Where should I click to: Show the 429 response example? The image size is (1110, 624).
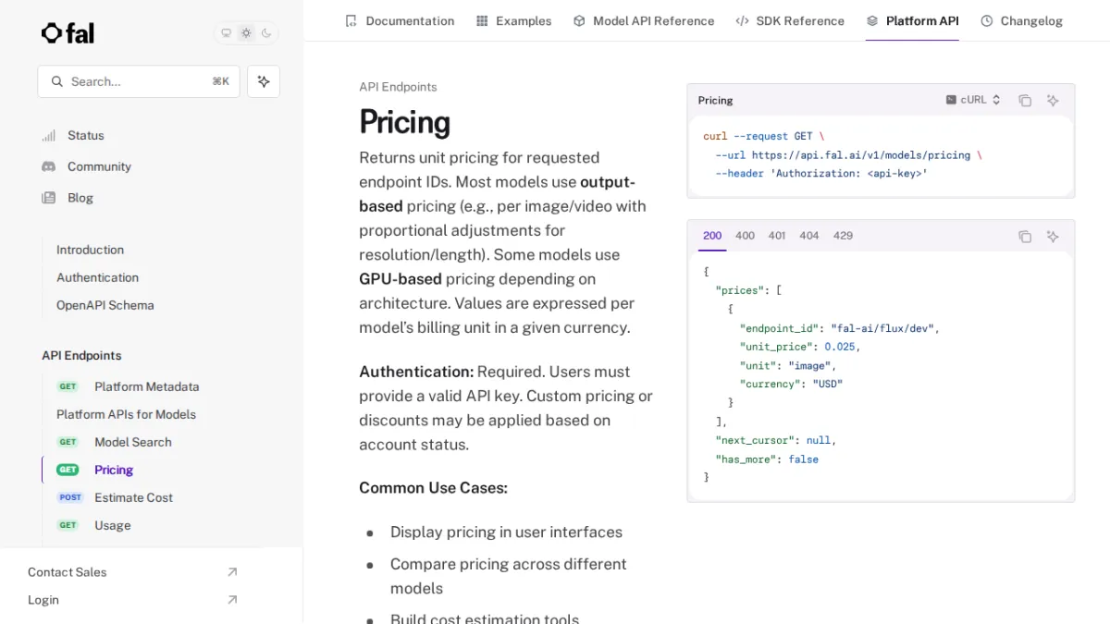(843, 236)
